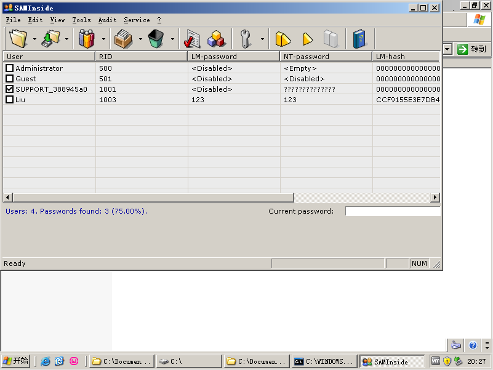Open the Service menu
The height and width of the screenshot is (370, 493).
(137, 20)
